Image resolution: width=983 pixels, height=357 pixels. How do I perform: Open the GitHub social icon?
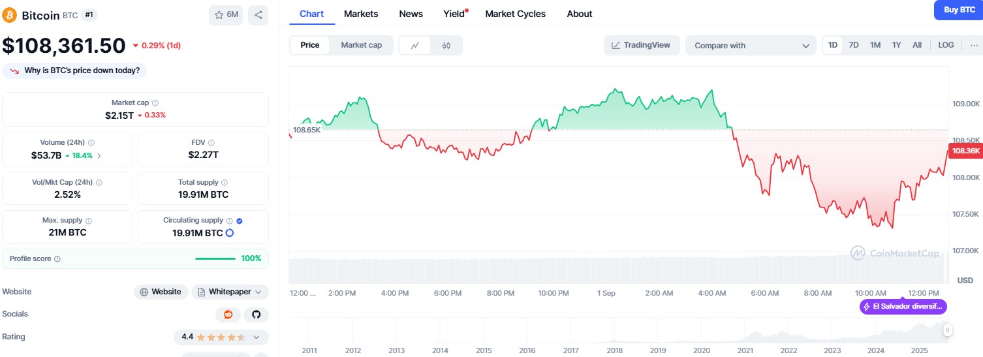(256, 315)
